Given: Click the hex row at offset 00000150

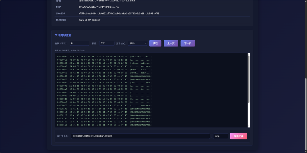Looking at the screenshot, I should [104, 125].
